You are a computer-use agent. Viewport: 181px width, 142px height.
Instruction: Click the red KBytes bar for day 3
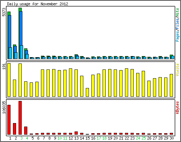20,118
